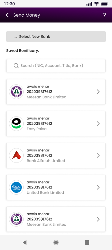This screenshot has width=112, height=250.
Task: Tap the Android back navigation triangle
Action: point(25,242)
